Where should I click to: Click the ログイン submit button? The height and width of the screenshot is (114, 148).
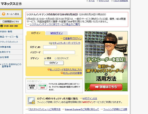pyautogui.click(x=54, y=63)
